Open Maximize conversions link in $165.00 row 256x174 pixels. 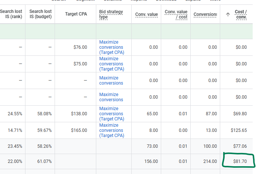pos(111,130)
